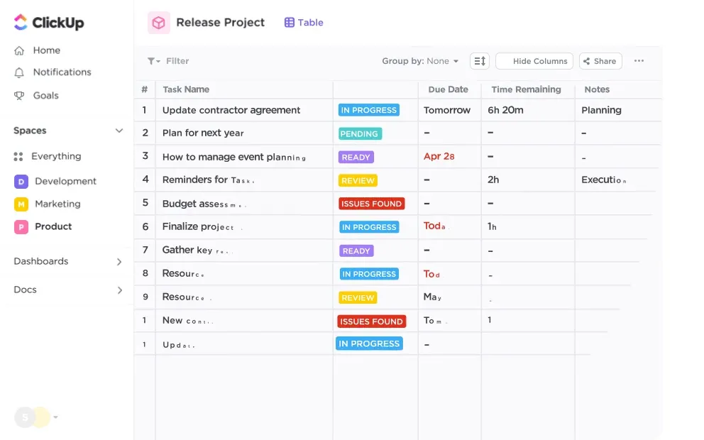704x440 pixels.
Task: Open the Development space D icon
Action: [x=21, y=182]
